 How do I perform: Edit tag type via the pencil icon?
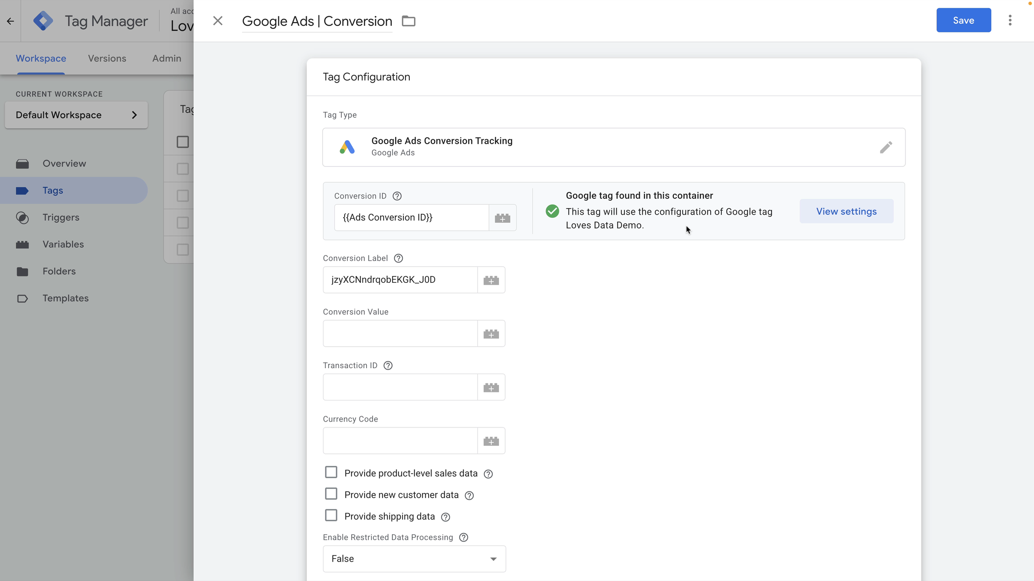click(886, 147)
